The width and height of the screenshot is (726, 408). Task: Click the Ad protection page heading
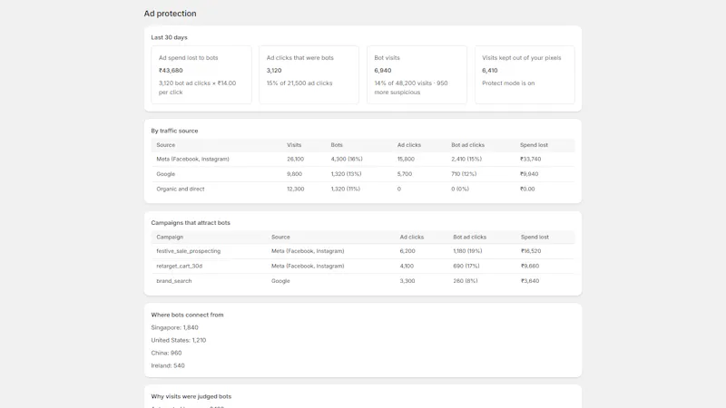170,14
